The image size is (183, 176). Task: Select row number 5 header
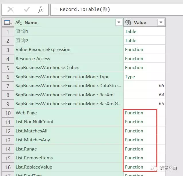[x=8, y=68]
